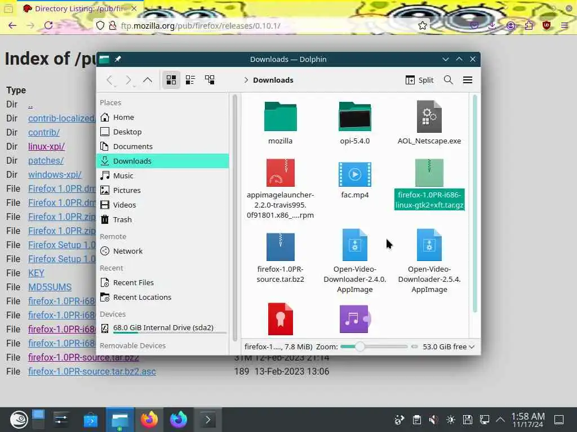Open Documents in Places panel

click(x=163, y=147)
